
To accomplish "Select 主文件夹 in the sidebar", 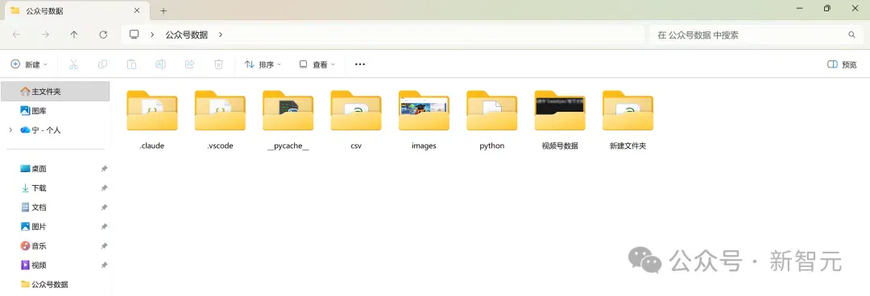I will [x=56, y=92].
